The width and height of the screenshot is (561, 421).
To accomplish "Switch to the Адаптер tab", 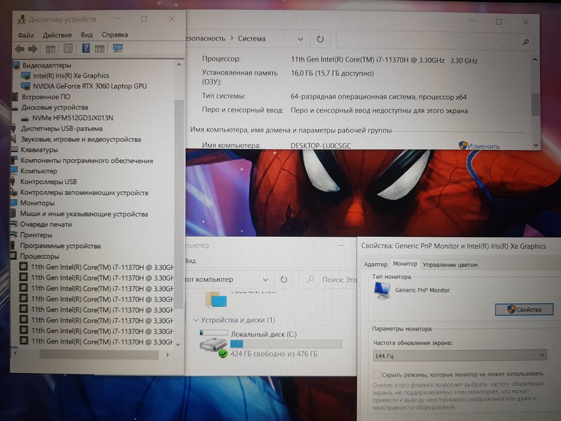I will tap(375, 264).
